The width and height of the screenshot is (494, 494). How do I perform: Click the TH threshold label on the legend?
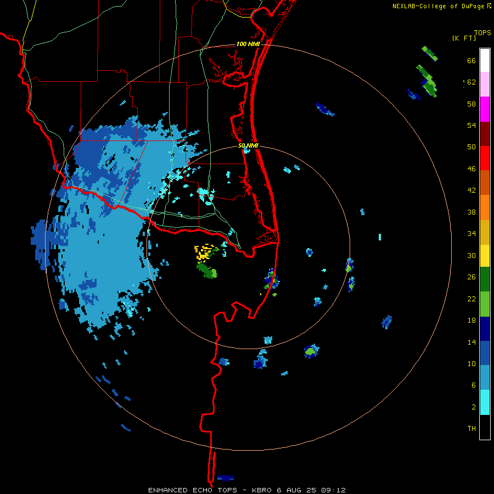pyautogui.click(x=471, y=428)
